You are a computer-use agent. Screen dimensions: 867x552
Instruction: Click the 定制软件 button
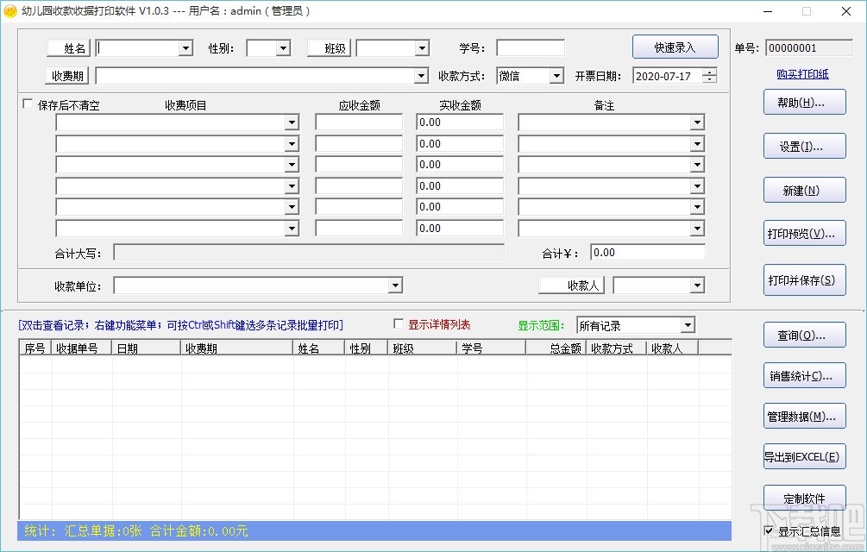pos(804,498)
